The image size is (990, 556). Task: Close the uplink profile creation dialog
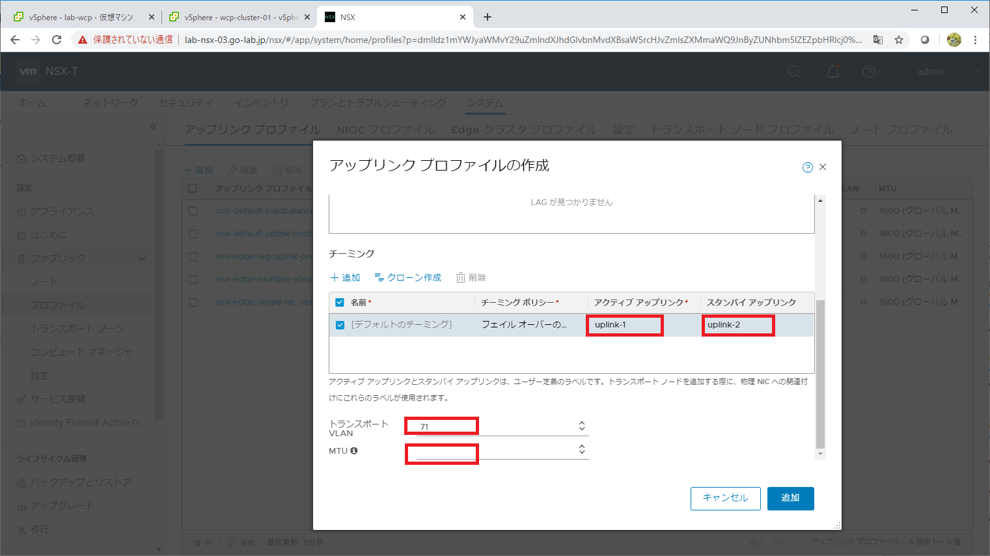point(823,167)
